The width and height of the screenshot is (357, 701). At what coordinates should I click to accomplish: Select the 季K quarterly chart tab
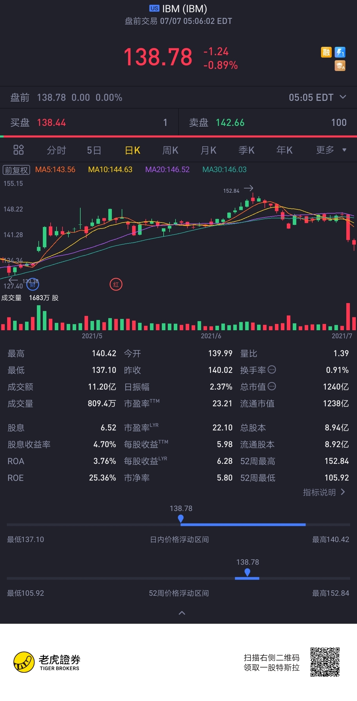pos(246,150)
